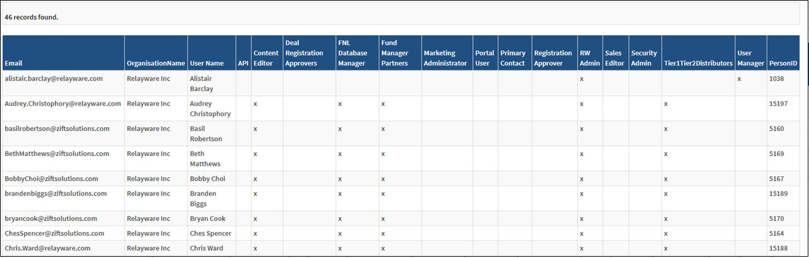Click PersonID 1038
The width and height of the screenshot is (809, 258).
click(777, 79)
